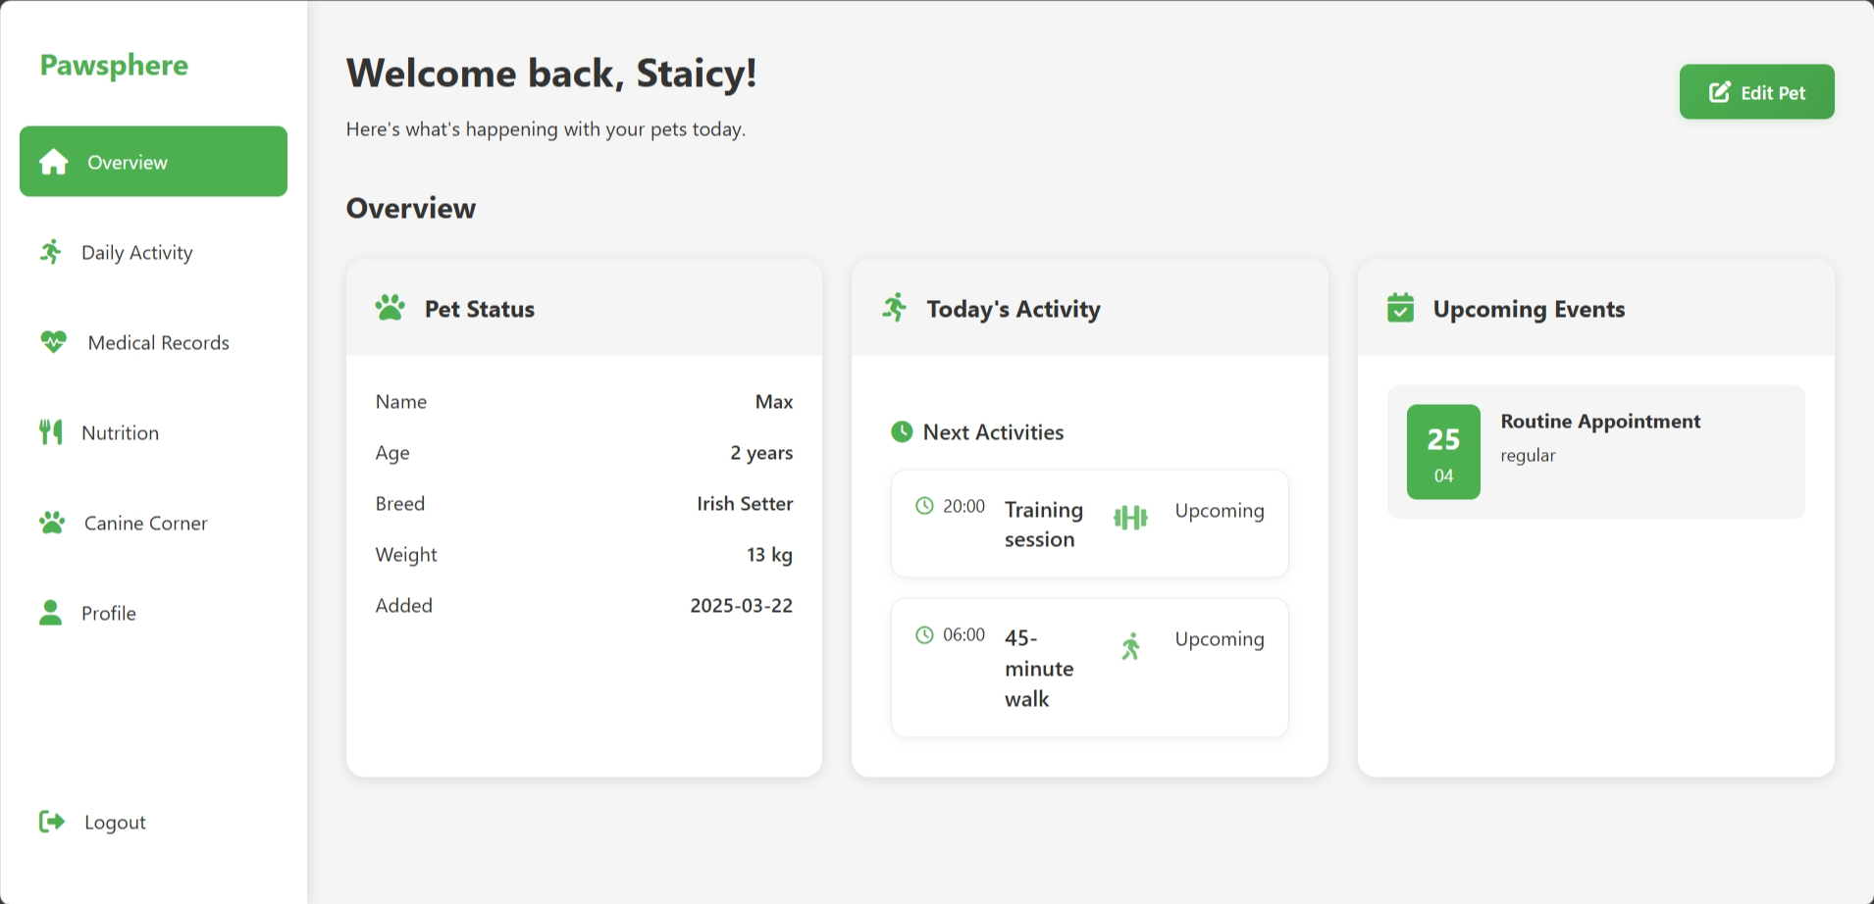Click the clock icon next to 20:00
The image size is (1874, 904).
tap(923, 506)
